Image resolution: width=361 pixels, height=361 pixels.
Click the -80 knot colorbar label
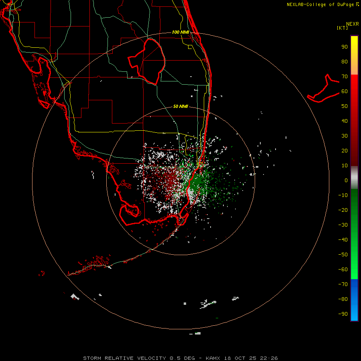(x=343, y=299)
